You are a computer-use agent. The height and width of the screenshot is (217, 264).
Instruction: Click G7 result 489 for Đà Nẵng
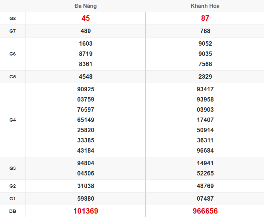tap(86, 31)
